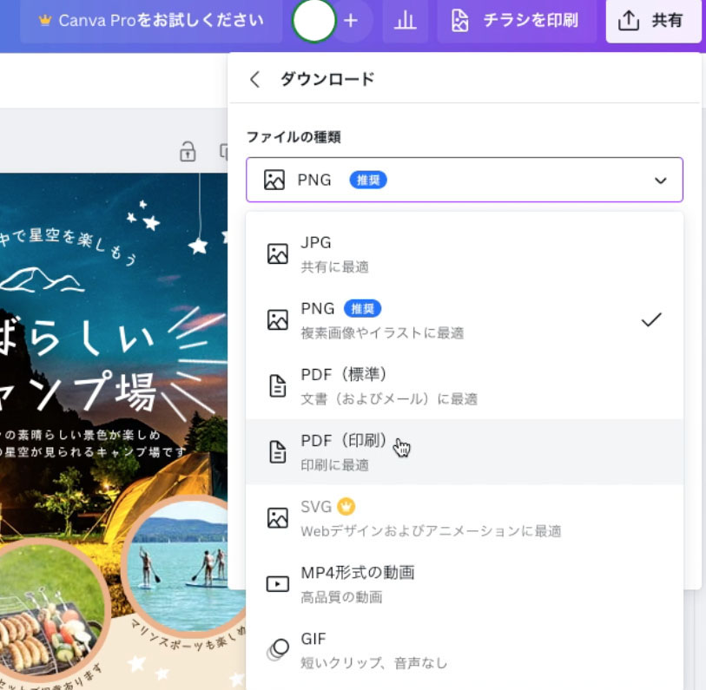Image resolution: width=706 pixels, height=690 pixels.
Task: Open the ファイルの種類 PNG dropdown
Action: [x=465, y=180]
